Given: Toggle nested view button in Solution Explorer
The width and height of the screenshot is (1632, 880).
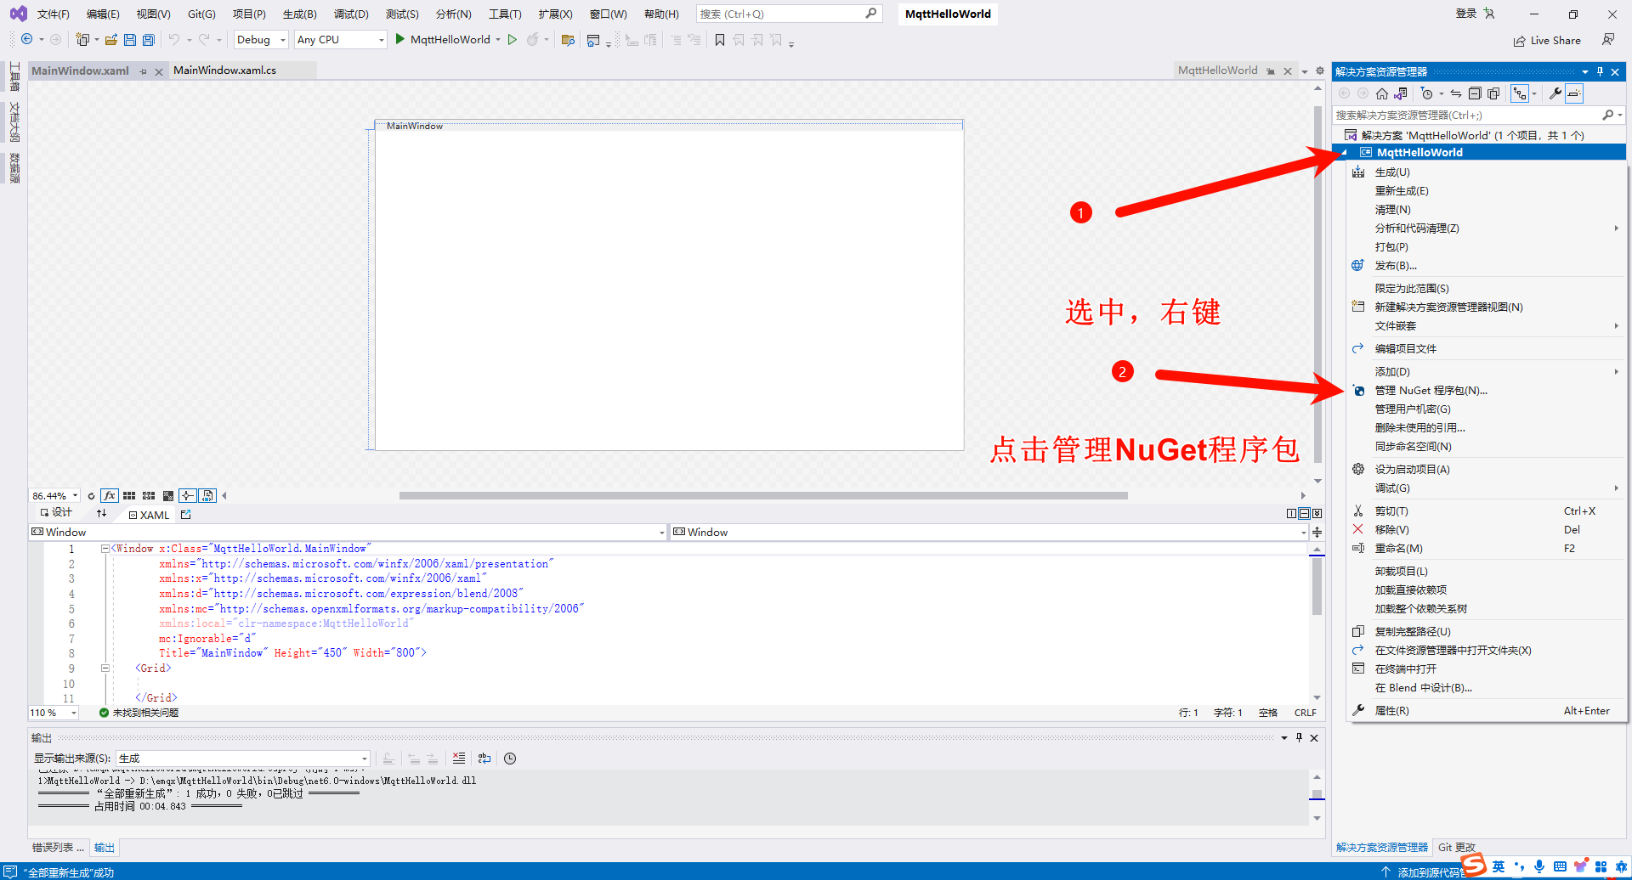Looking at the screenshot, I should pyautogui.click(x=1520, y=93).
